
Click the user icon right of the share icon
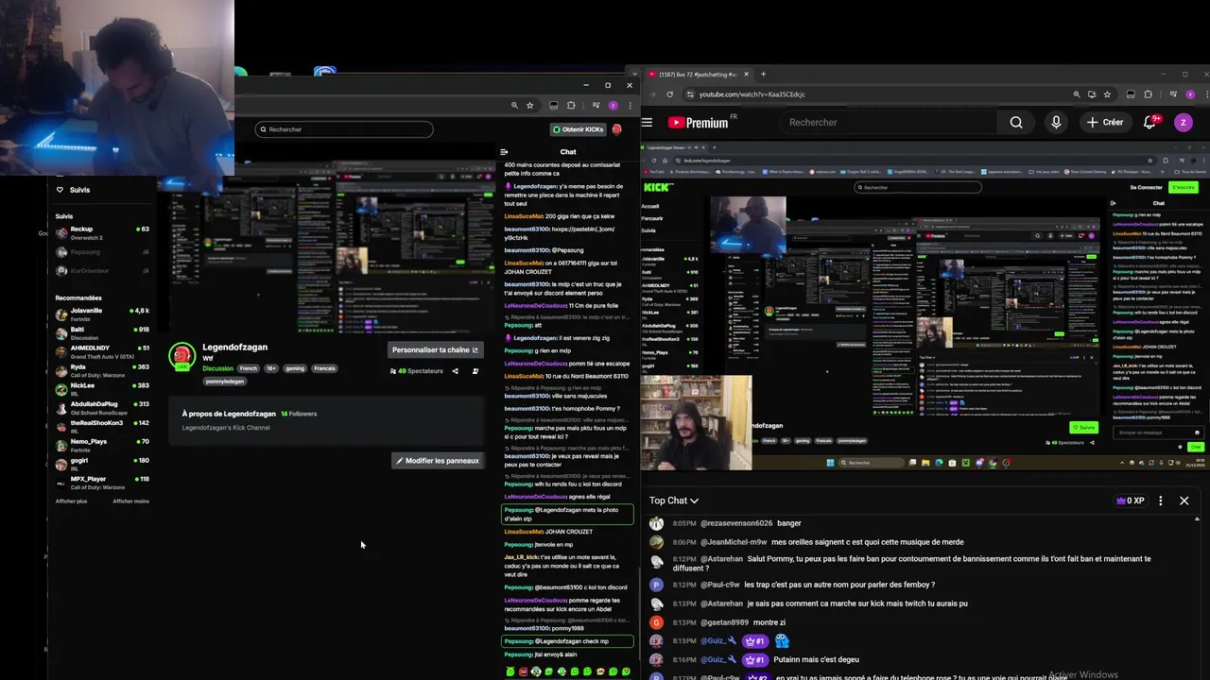pyautogui.click(x=475, y=371)
